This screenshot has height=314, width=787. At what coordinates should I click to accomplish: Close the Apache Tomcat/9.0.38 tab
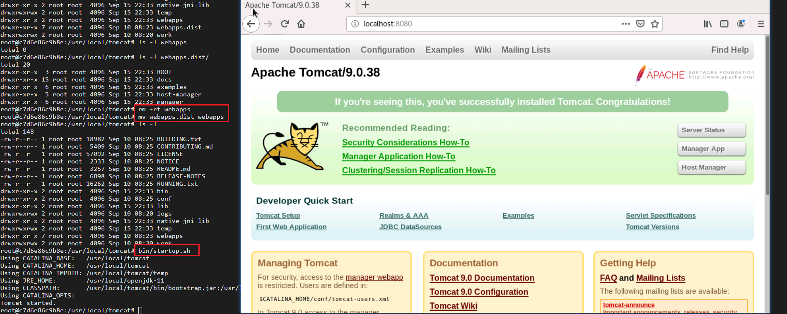click(348, 5)
